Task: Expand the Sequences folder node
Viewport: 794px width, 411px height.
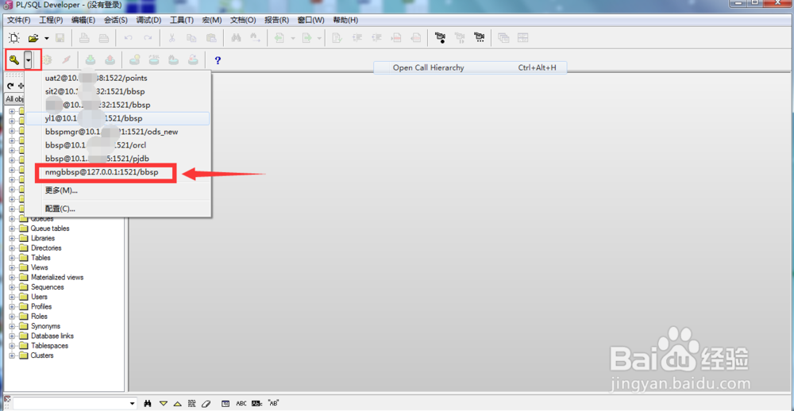Action: click(12, 287)
